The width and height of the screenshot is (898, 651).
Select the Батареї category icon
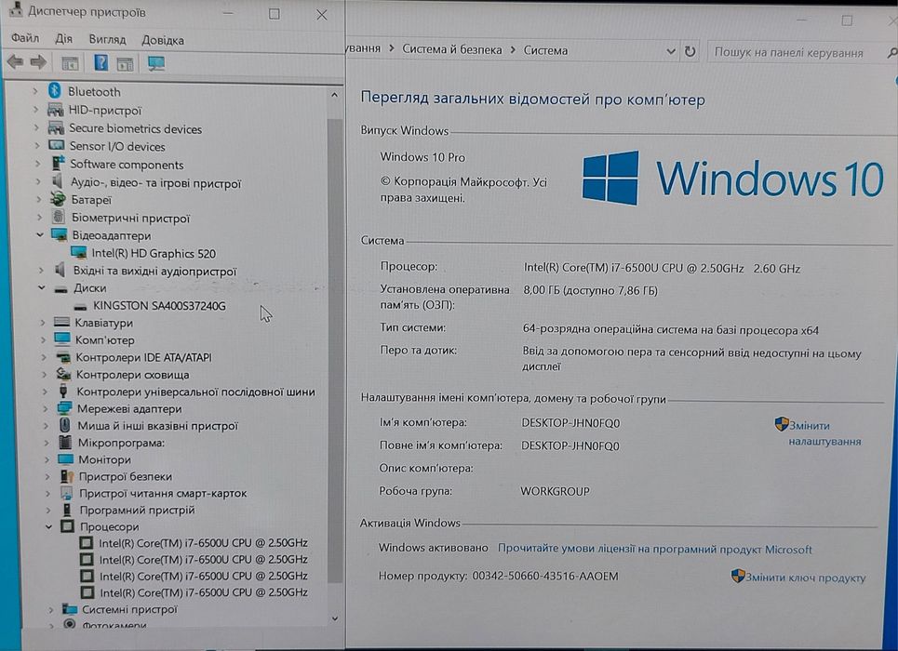pyautogui.click(x=58, y=199)
